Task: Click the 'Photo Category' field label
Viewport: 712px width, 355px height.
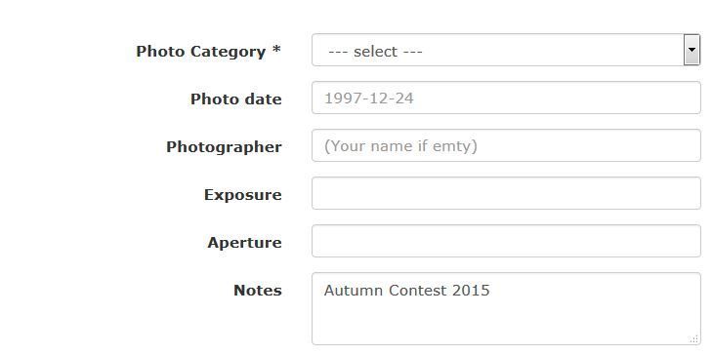Action: point(200,52)
